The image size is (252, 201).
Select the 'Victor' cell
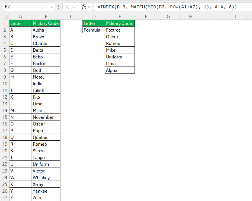point(46,171)
